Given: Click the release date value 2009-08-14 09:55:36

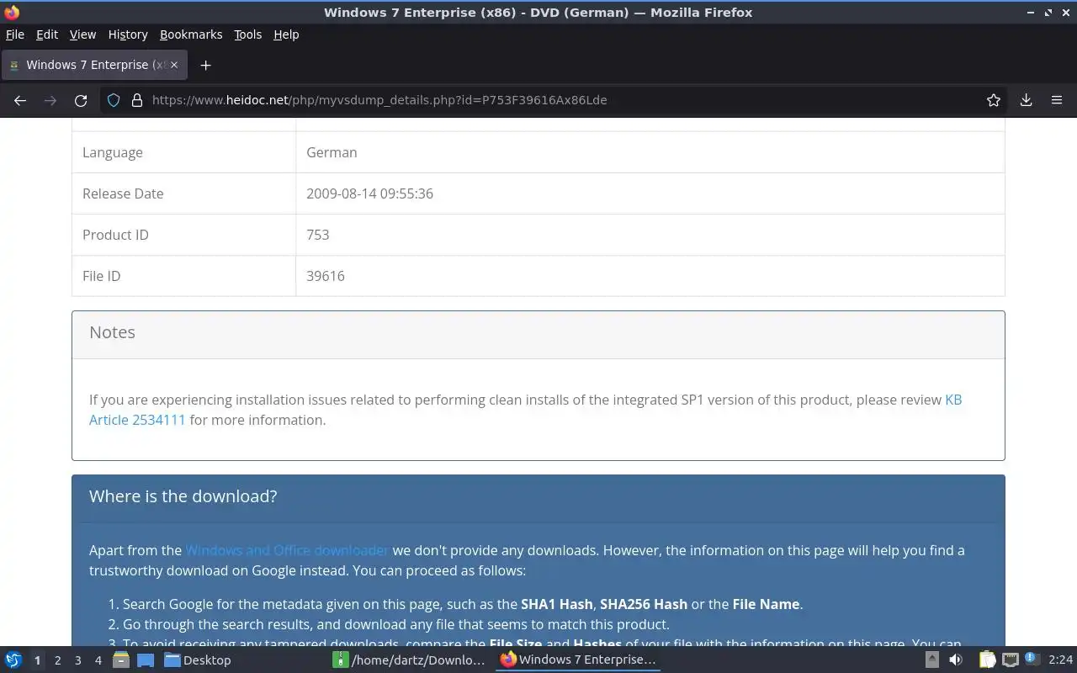Looking at the screenshot, I should (x=369, y=193).
